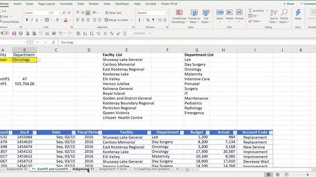The image size is (316, 177).
Task: Open Format as Table gallery
Action: [x=194, y=16]
